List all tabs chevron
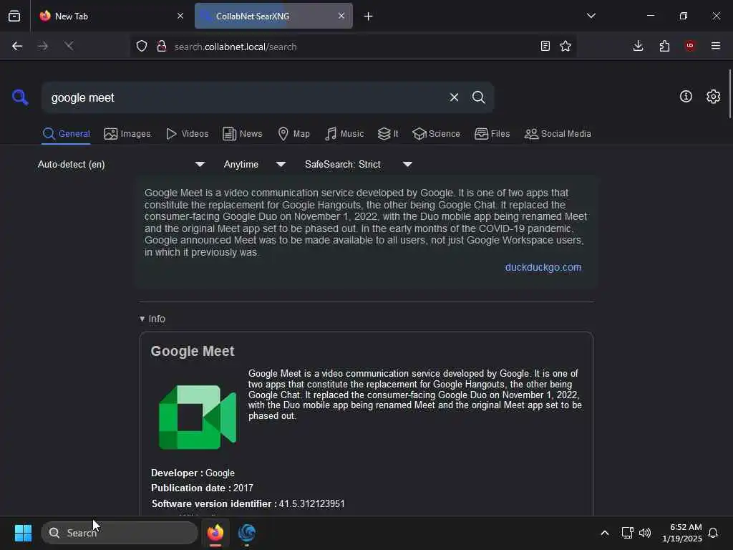This screenshot has height=550, width=733. (591, 16)
